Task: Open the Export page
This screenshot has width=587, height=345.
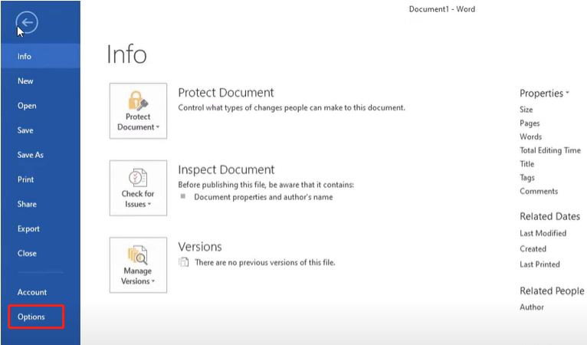Action: 41,229
